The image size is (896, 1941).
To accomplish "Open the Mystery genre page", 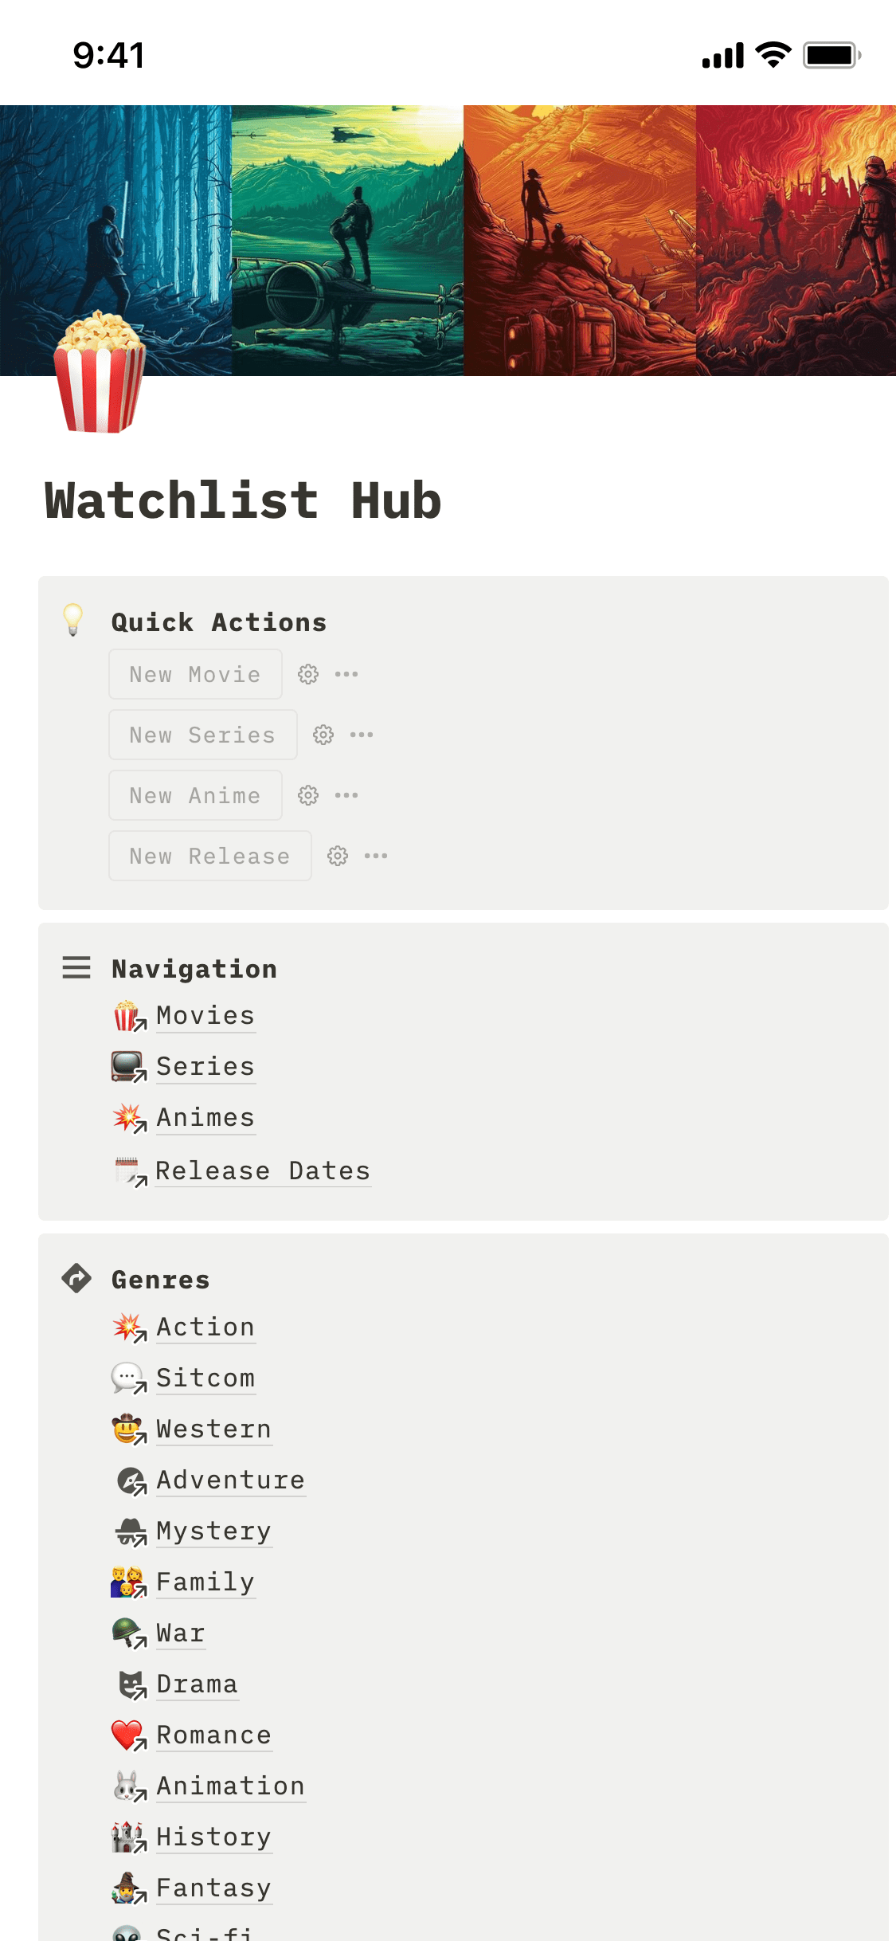I will click(x=213, y=1531).
